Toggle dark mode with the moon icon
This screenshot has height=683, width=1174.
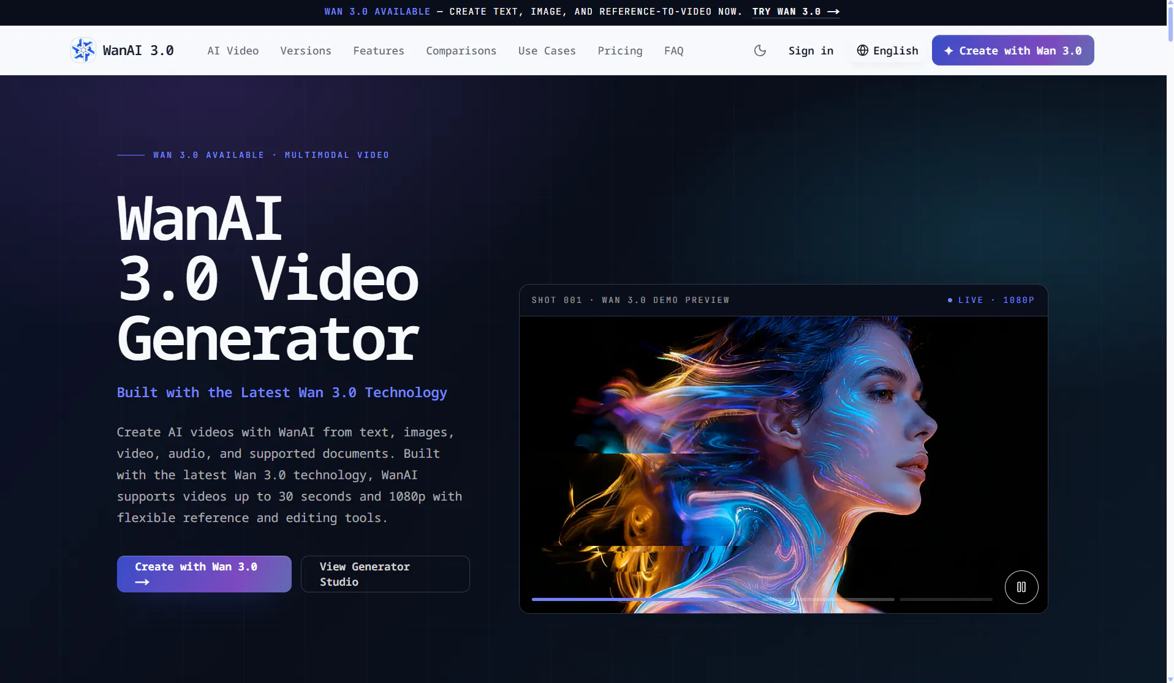760,50
